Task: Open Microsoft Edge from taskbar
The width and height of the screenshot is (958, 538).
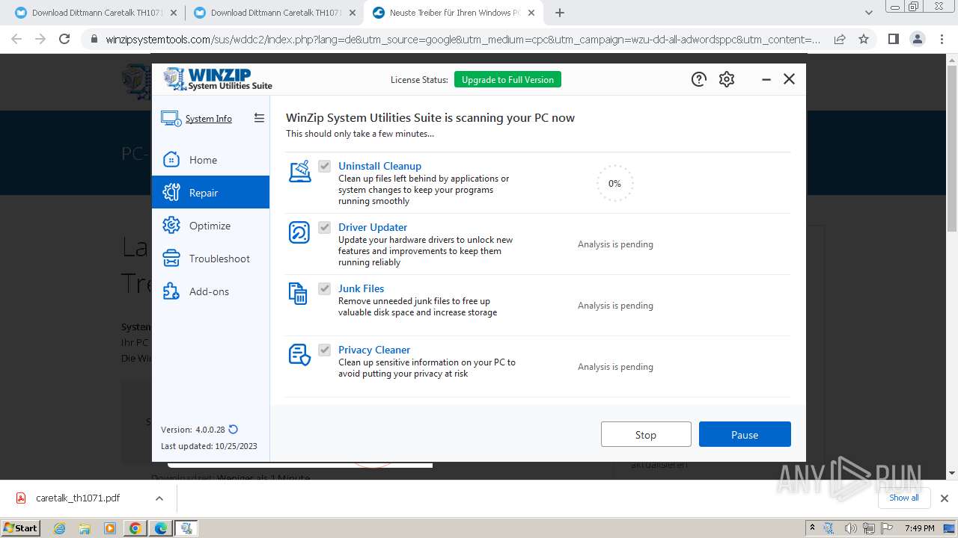Action: pos(161,528)
